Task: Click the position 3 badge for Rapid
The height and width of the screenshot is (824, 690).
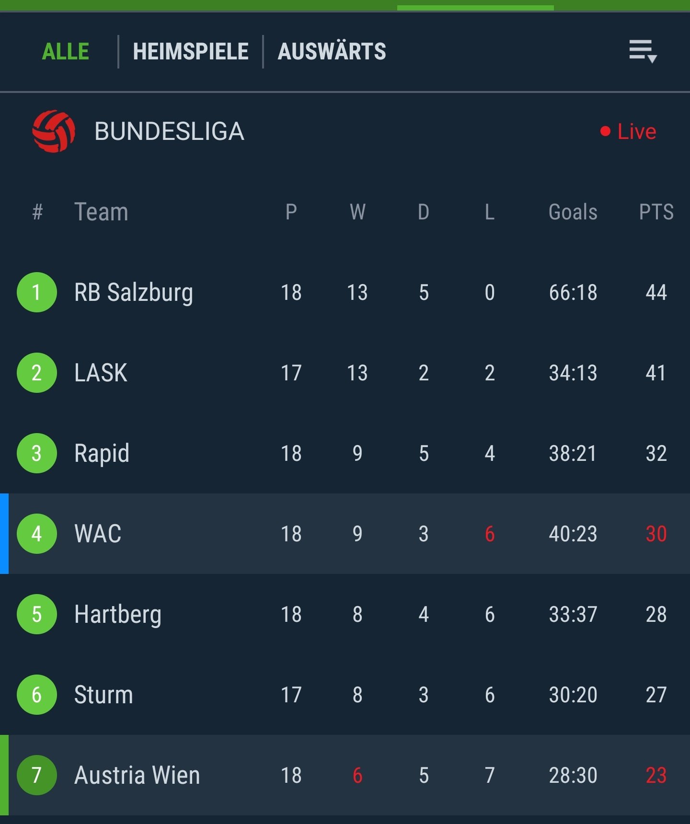Action: point(37,453)
